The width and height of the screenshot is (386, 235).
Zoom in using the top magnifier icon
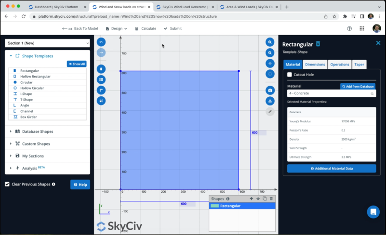270,42
